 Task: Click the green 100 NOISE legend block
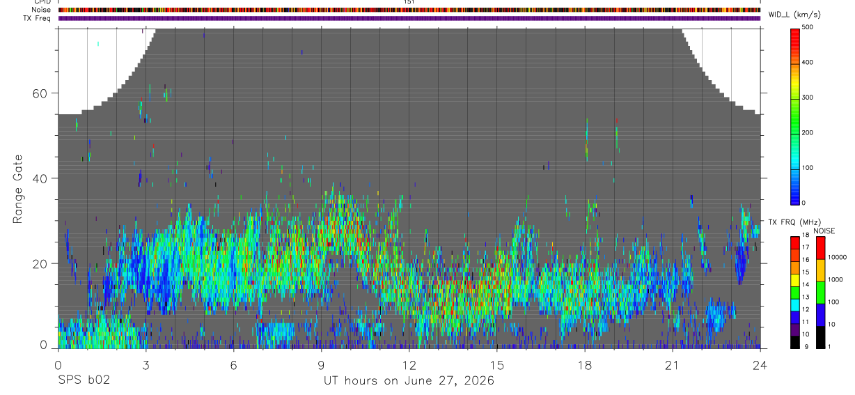coord(821,292)
